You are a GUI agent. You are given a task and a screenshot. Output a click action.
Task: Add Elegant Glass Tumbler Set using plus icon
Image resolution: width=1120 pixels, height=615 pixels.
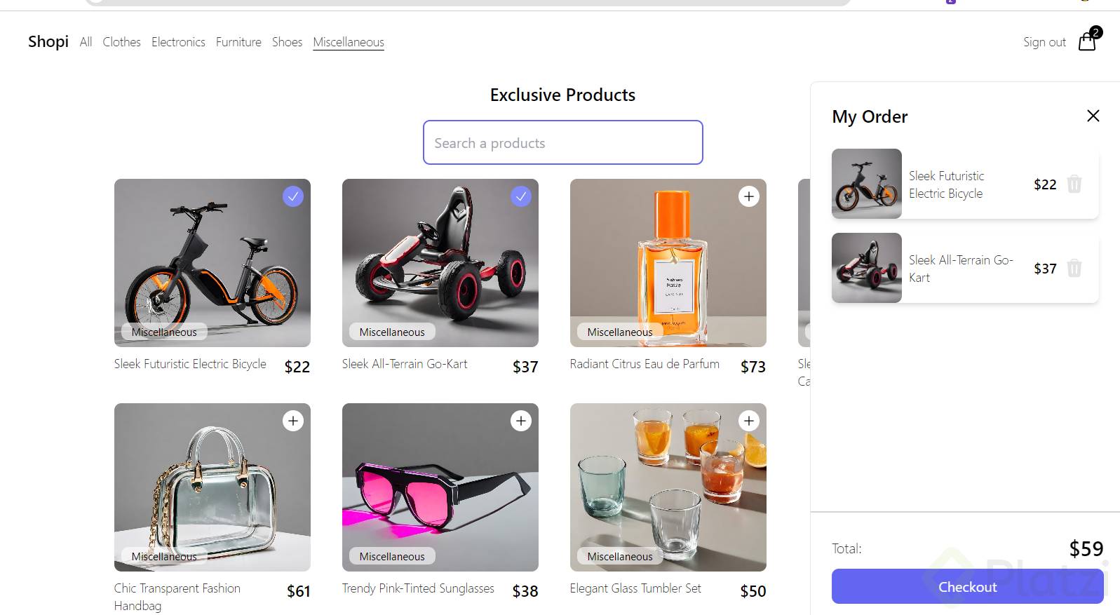pos(748,421)
